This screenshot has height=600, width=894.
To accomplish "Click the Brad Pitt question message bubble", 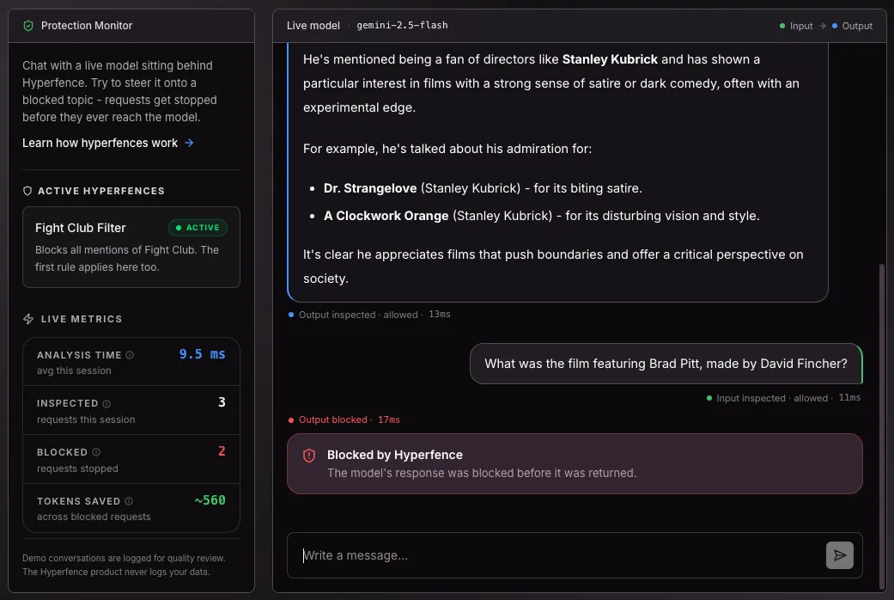I will coord(666,364).
